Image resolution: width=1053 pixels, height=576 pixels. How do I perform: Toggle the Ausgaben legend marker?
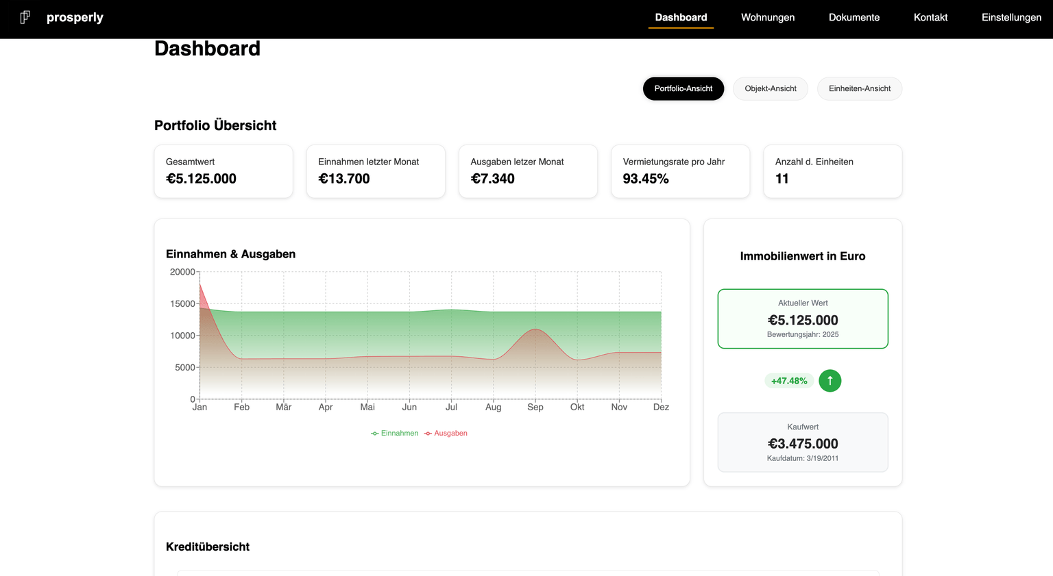428,434
